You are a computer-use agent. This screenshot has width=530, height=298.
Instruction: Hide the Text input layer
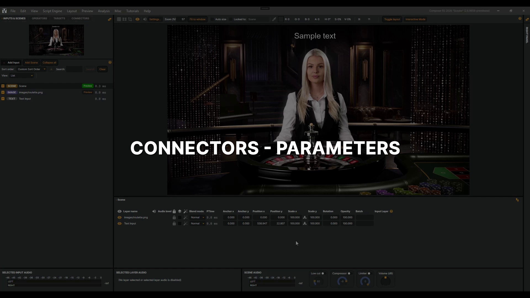tap(120, 223)
